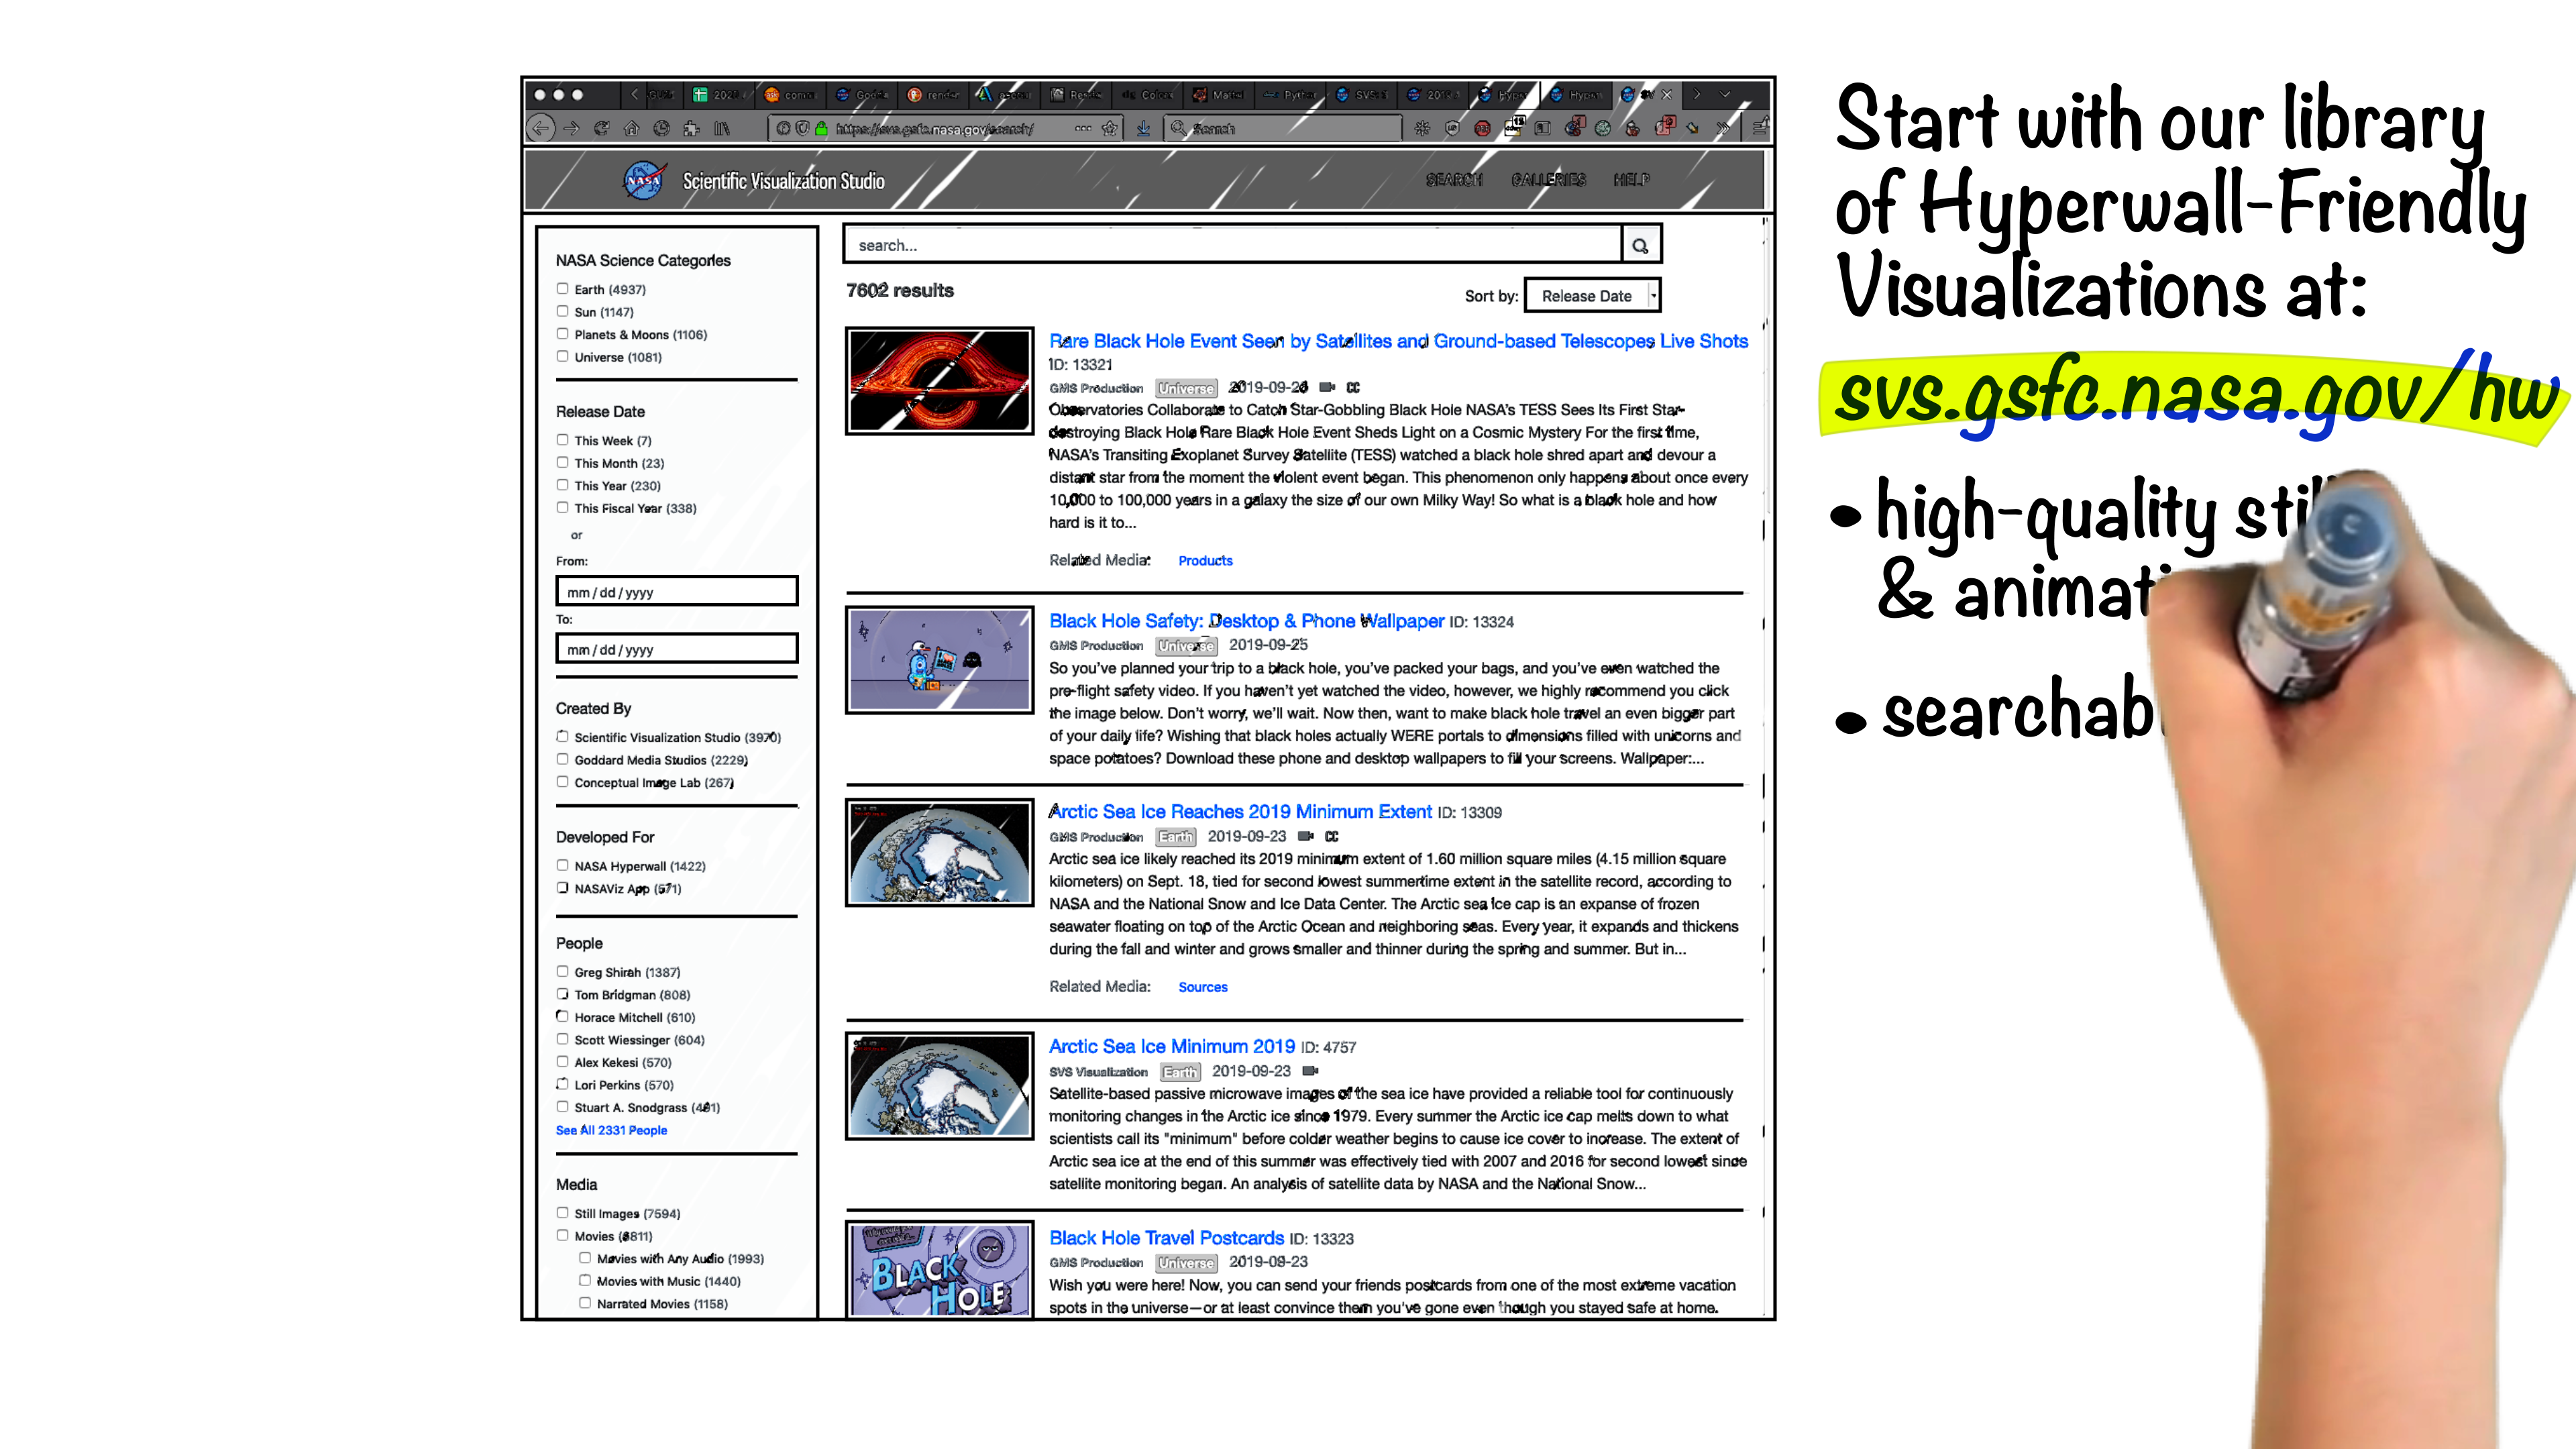2576x1449 pixels.
Task: Click the uBlock shield extension icon
Action: click(1453, 128)
